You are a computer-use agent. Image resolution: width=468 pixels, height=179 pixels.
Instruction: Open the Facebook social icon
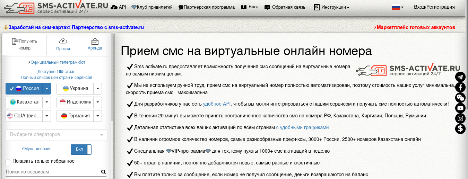460,87
